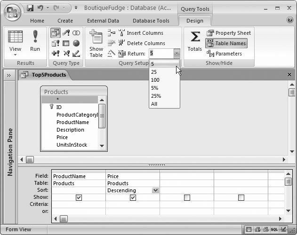
Task: Click the Show Table icon
Action: [96, 43]
